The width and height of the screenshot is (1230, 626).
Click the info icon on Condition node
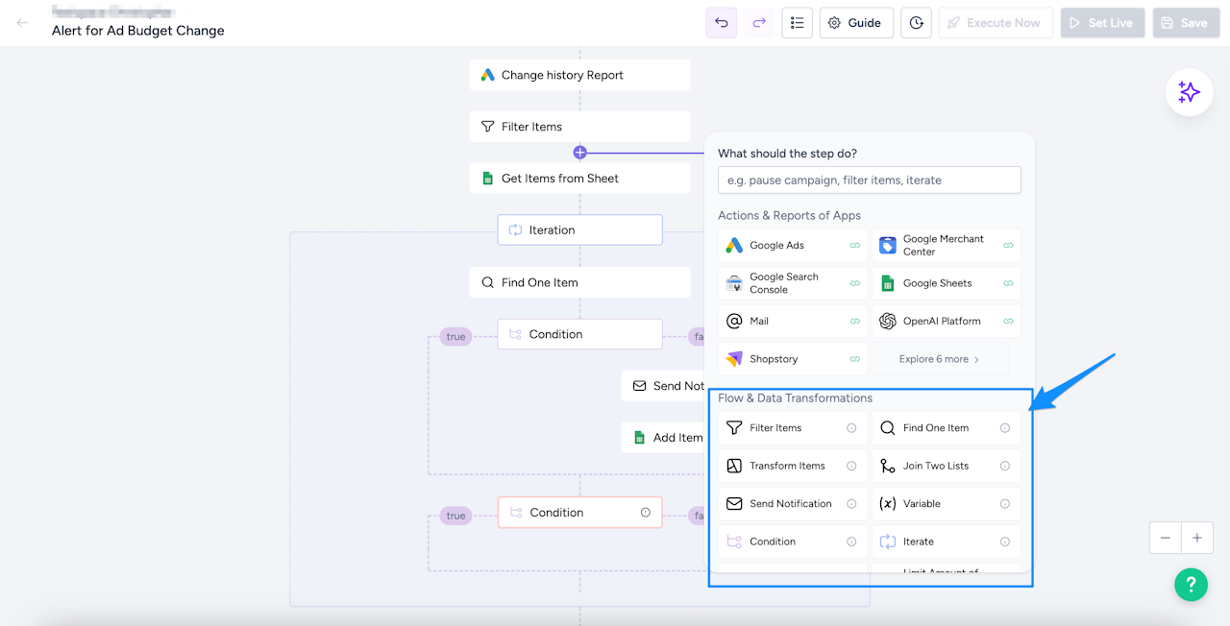coord(646,513)
